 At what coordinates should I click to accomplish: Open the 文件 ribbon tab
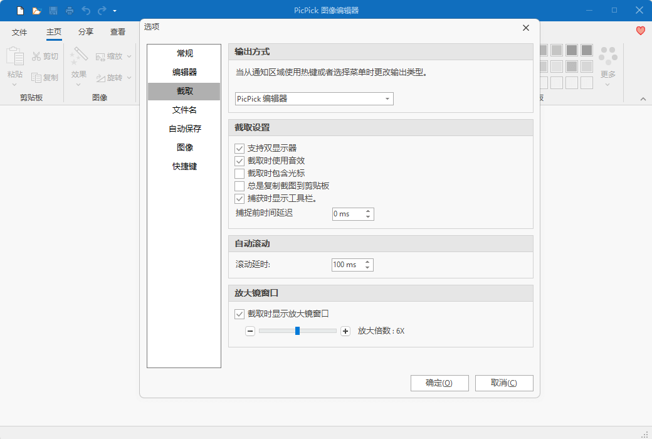pos(19,32)
